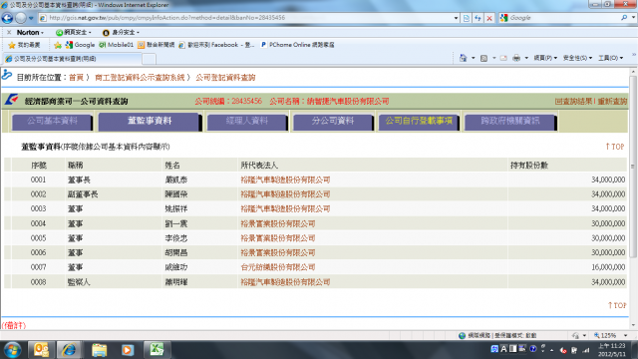
Task: Open Norton 網頁安全 dropdown
Action: [74, 32]
